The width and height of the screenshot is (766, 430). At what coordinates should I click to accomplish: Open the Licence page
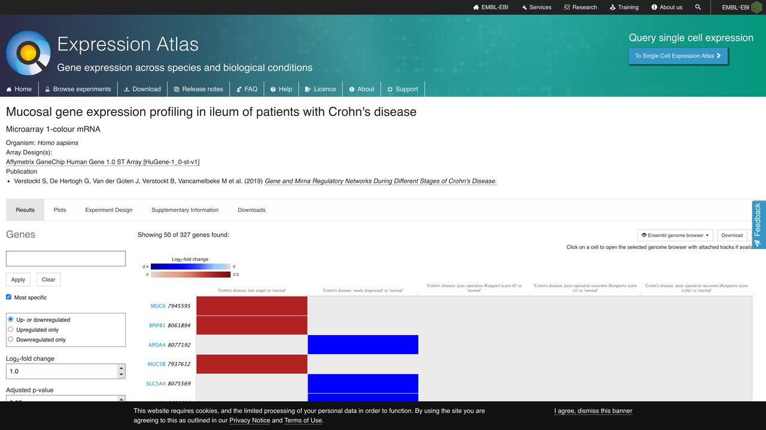pyautogui.click(x=320, y=89)
